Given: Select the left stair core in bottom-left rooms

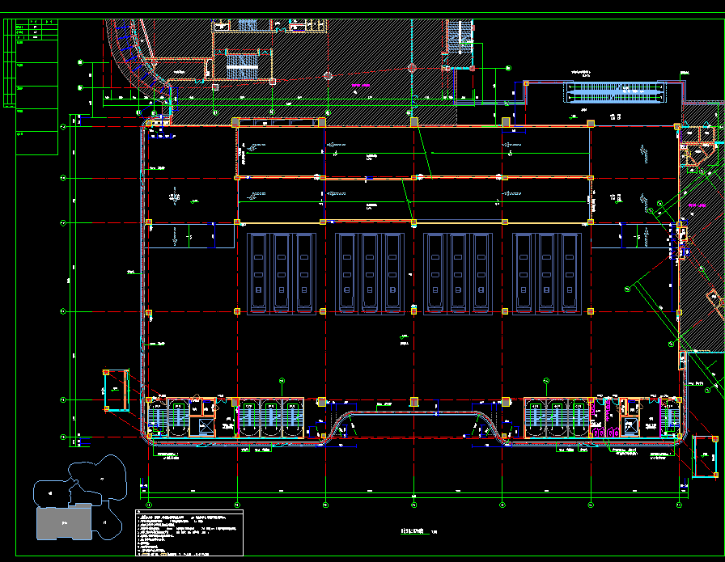Looking at the screenshot, I should pos(159,416).
